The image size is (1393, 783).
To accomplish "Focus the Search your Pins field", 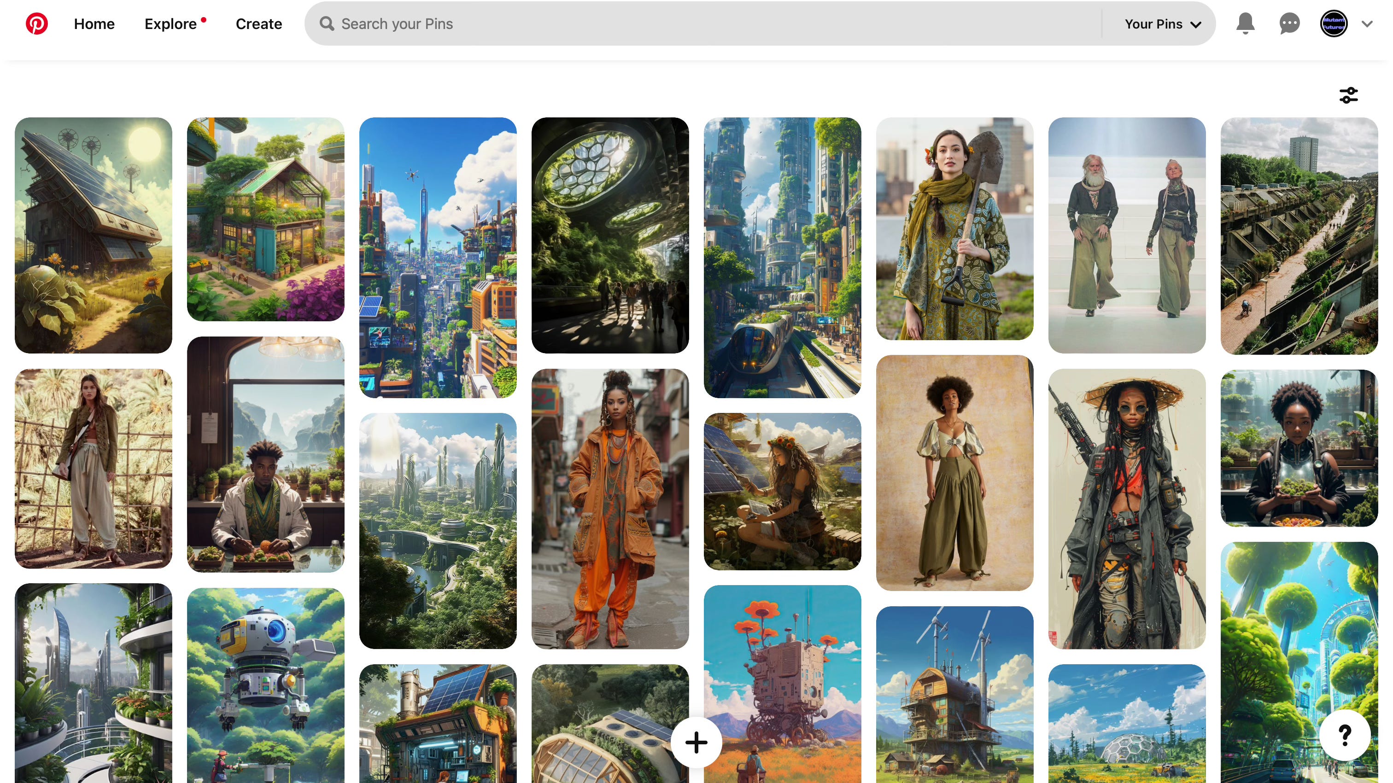I will (703, 24).
